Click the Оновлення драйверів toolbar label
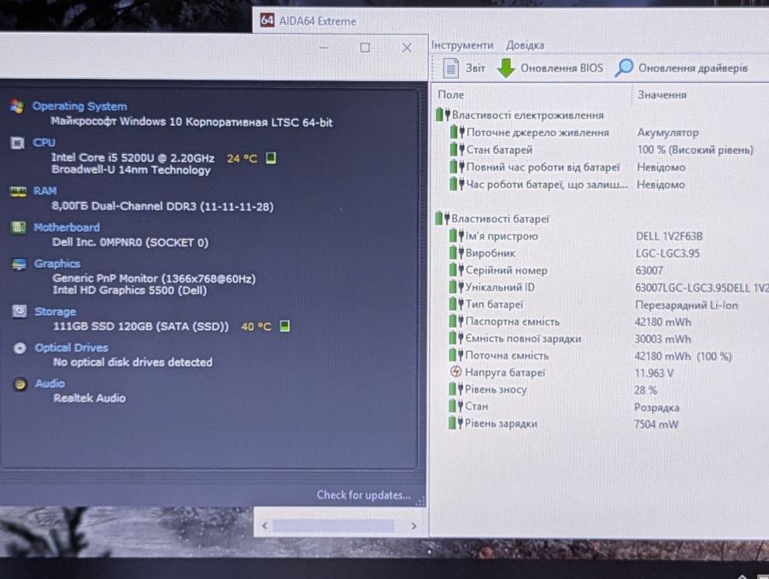 (692, 68)
